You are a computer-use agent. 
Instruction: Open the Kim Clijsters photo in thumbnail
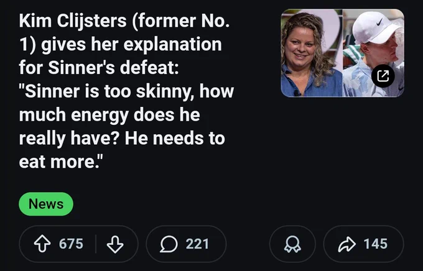[312, 53]
